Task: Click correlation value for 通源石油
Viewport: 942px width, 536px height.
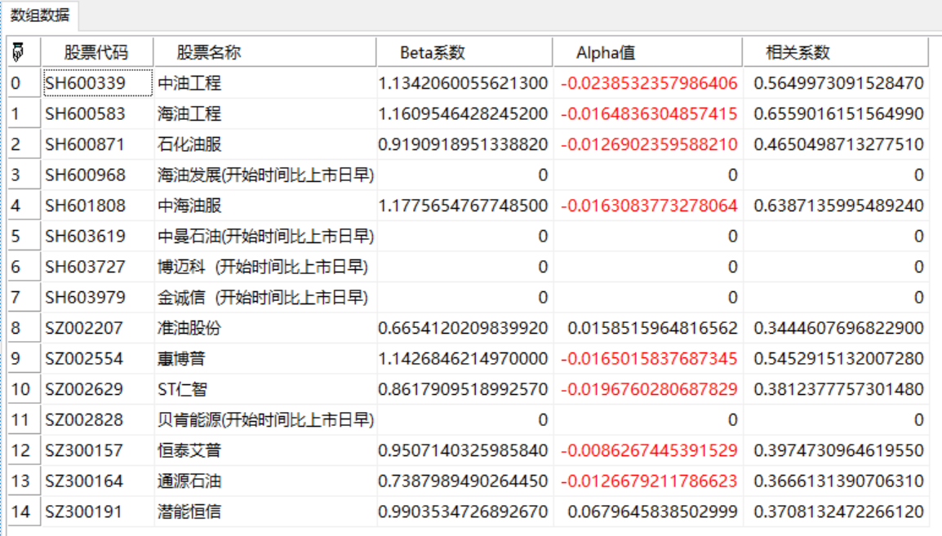Action: pos(838,481)
